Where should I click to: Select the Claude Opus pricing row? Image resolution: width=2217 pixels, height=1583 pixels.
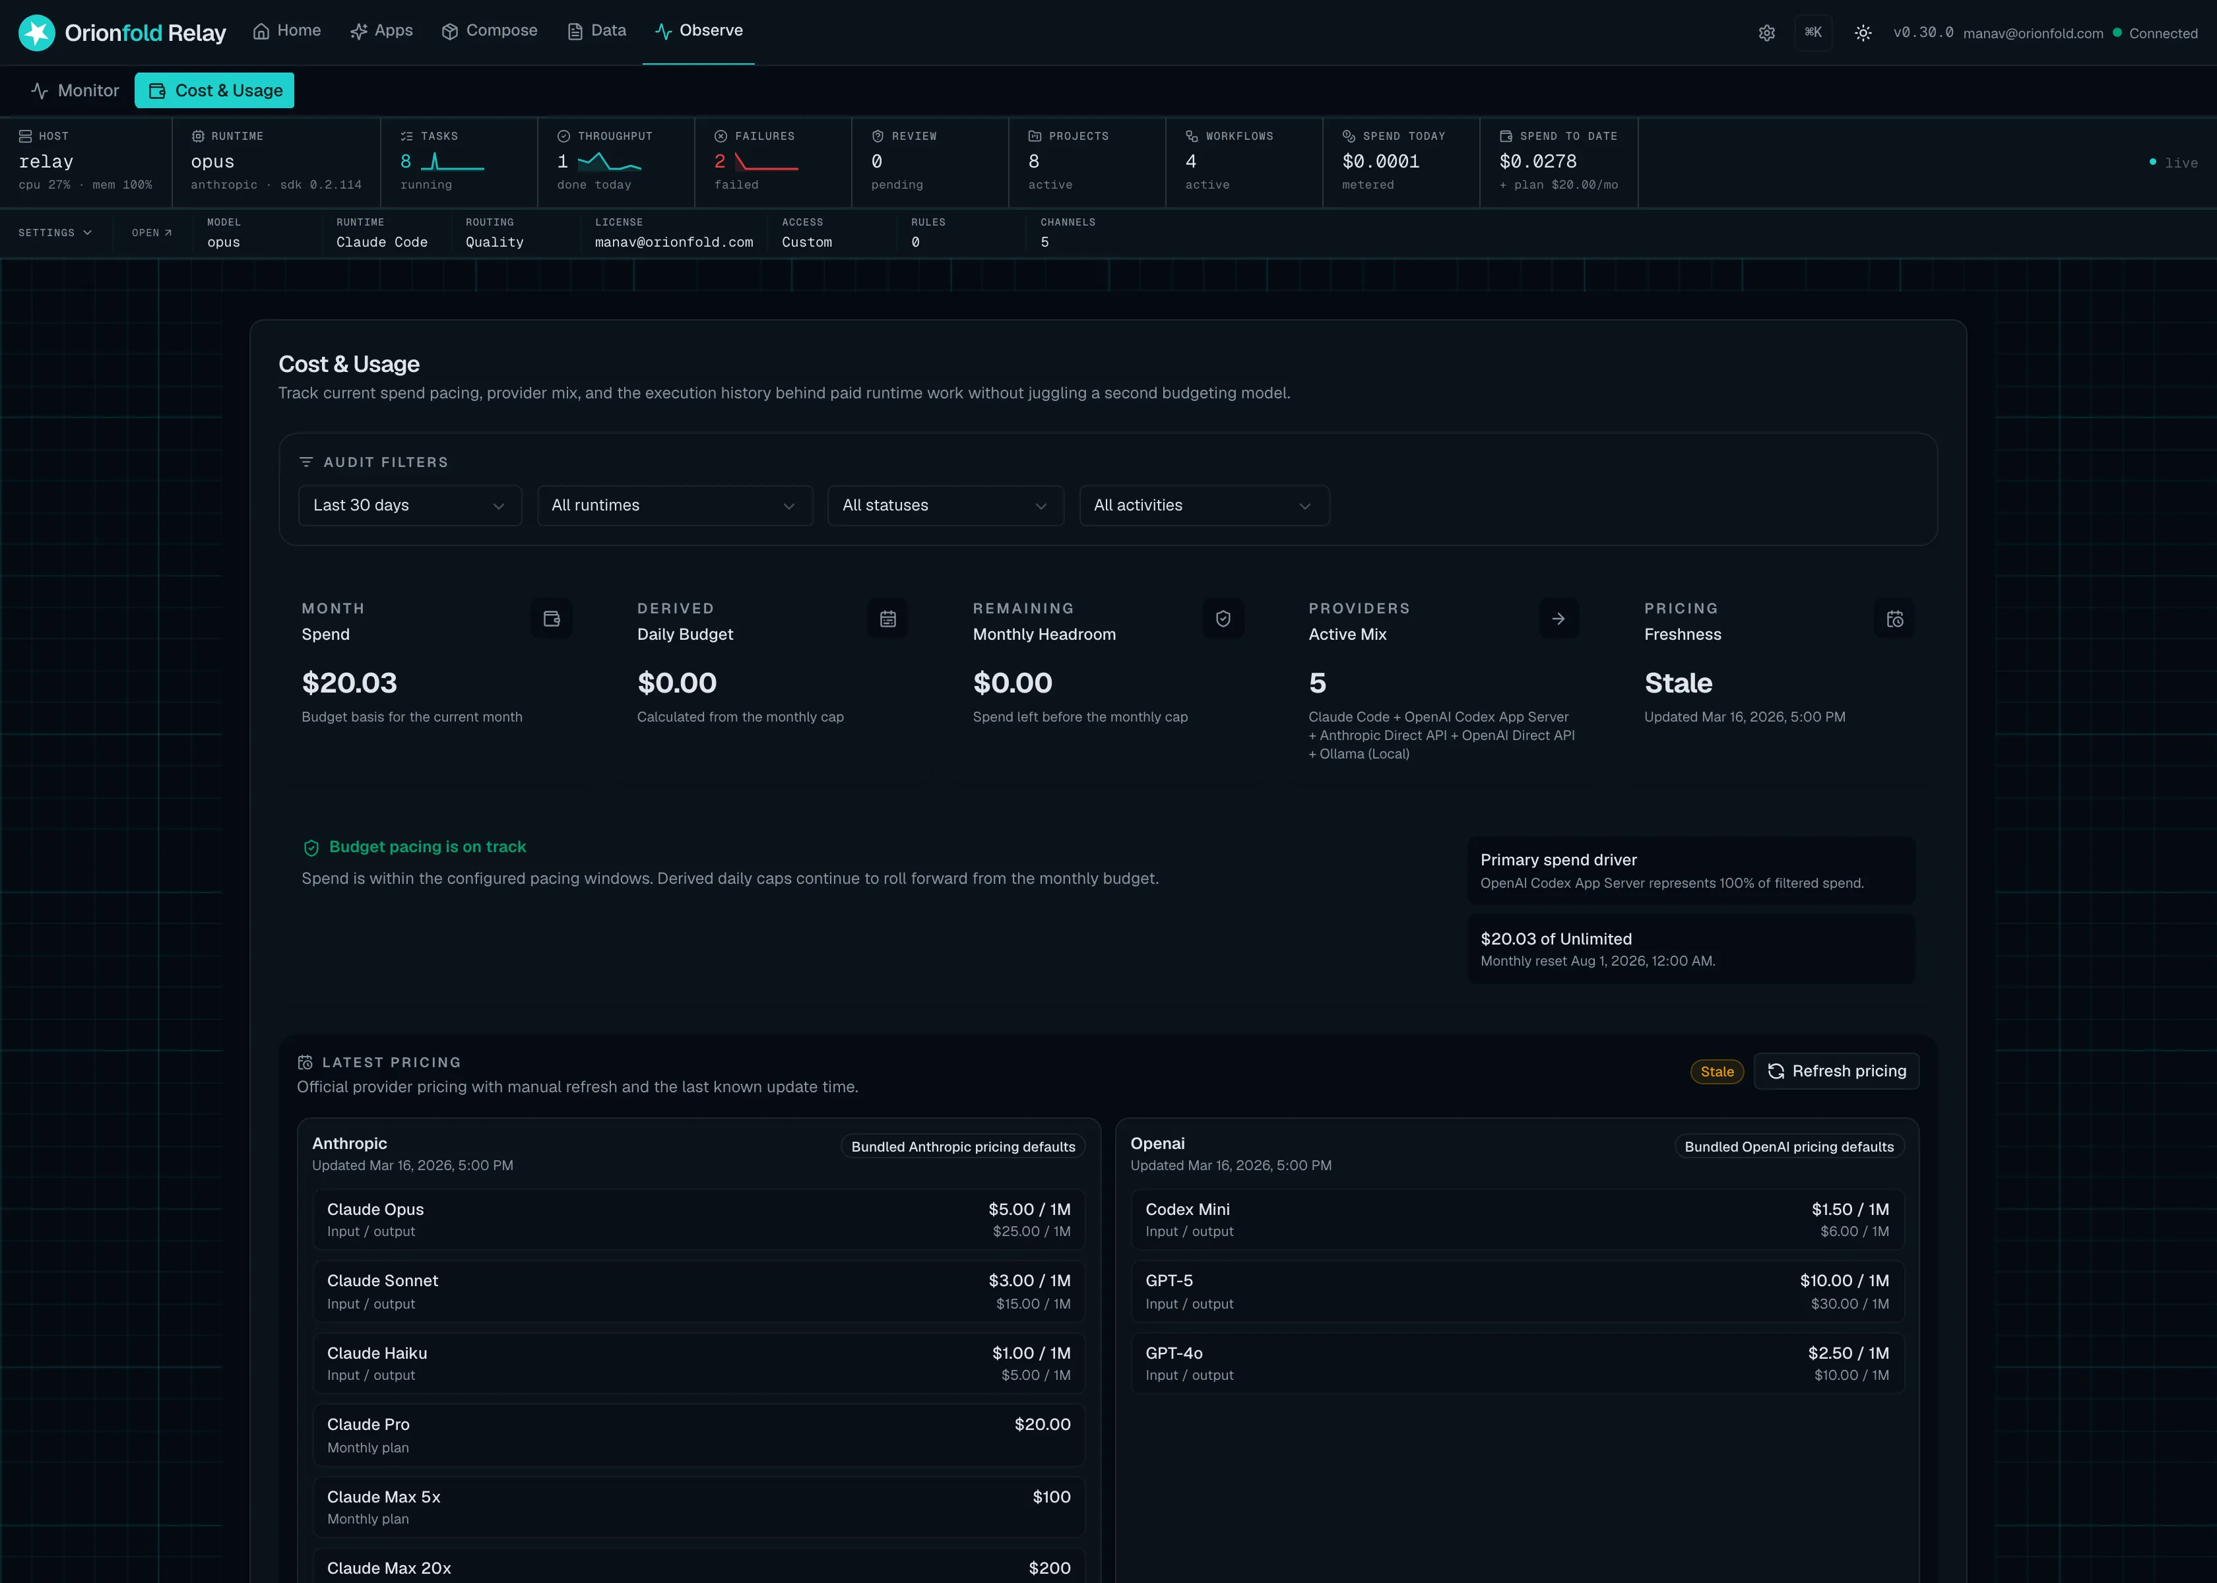tap(699, 1220)
